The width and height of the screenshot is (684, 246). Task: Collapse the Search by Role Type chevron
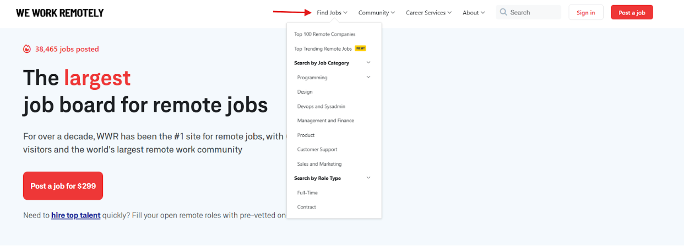tap(368, 178)
